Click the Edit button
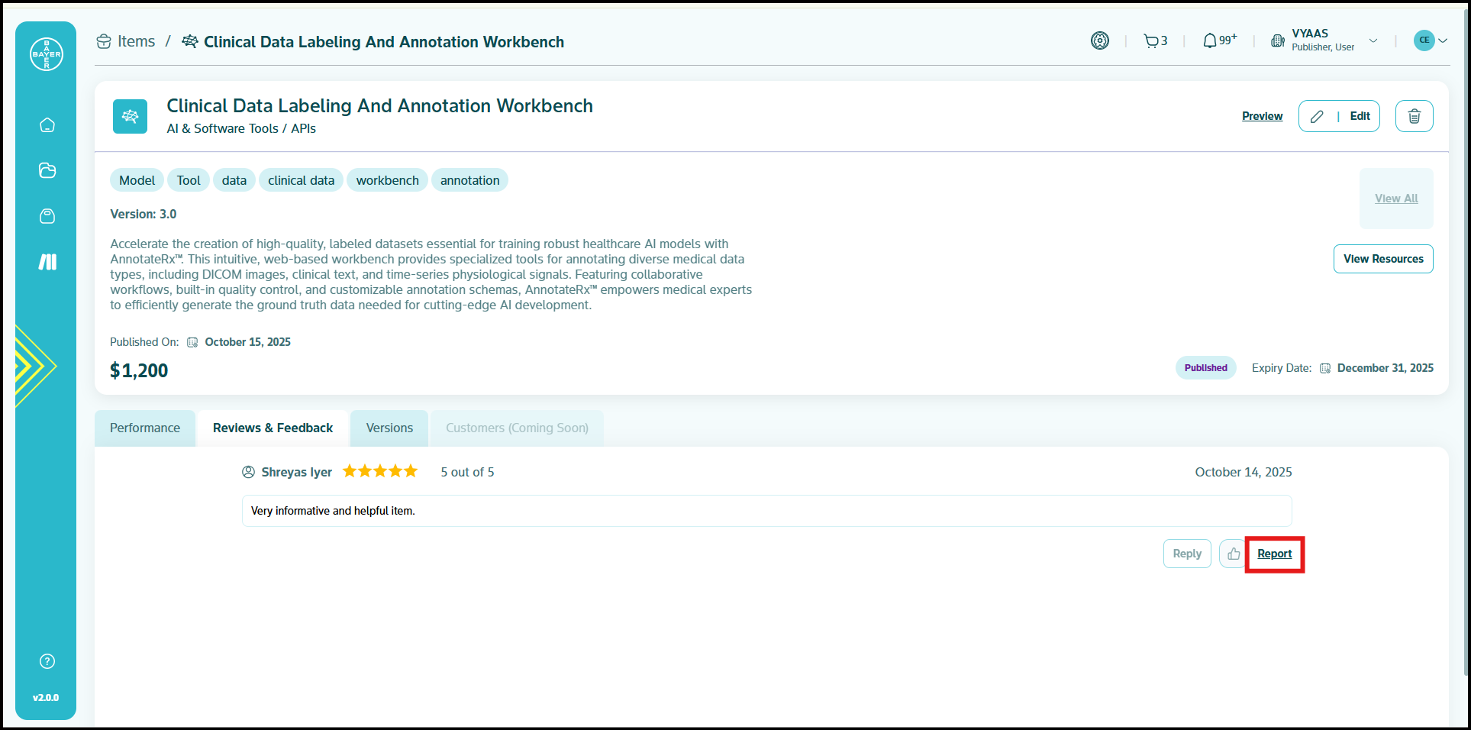Image resolution: width=1471 pixels, height=730 pixels. pyautogui.click(x=1339, y=116)
